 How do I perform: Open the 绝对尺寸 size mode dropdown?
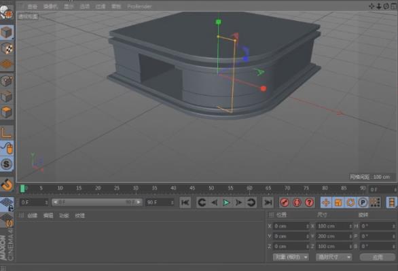click(334, 257)
